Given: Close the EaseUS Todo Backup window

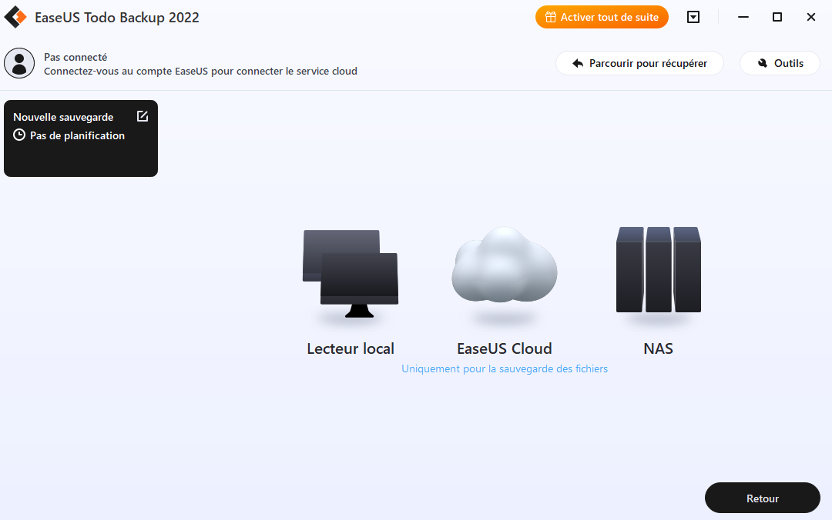Looking at the screenshot, I should pyautogui.click(x=810, y=17).
